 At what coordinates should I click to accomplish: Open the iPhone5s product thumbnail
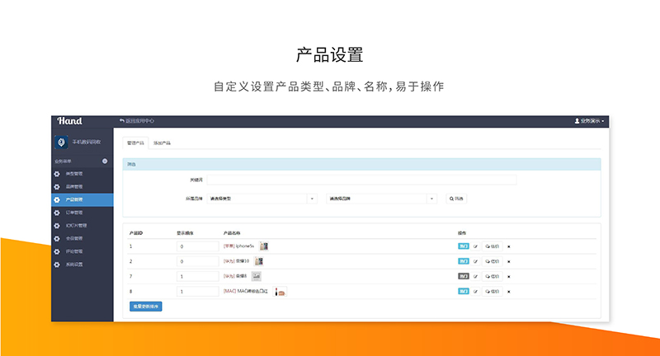[x=264, y=246]
